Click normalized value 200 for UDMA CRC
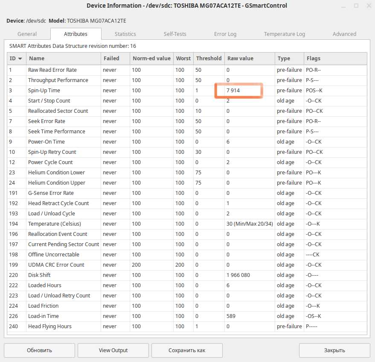The width and height of the screenshot is (375, 362). tap(137, 265)
